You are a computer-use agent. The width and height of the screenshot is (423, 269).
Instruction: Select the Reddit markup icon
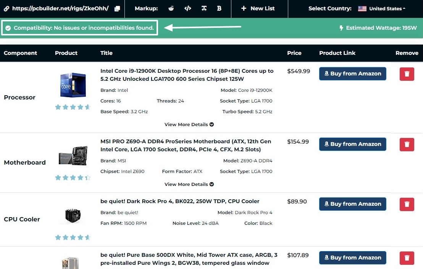pos(171,8)
